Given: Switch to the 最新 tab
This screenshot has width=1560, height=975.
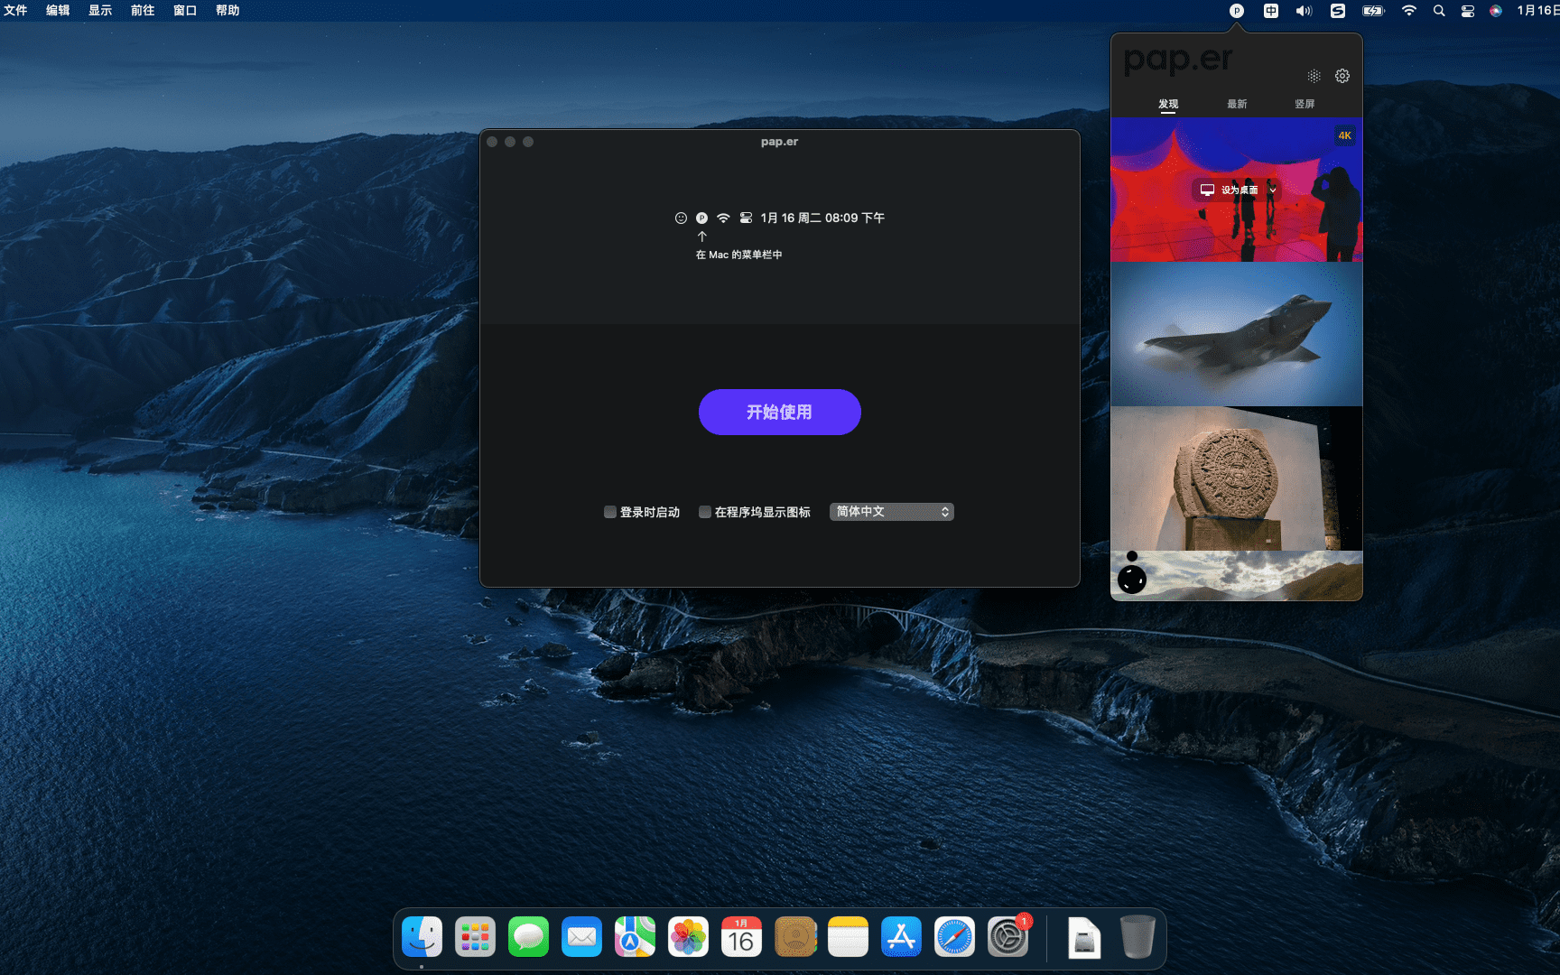Looking at the screenshot, I should [1237, 104].
